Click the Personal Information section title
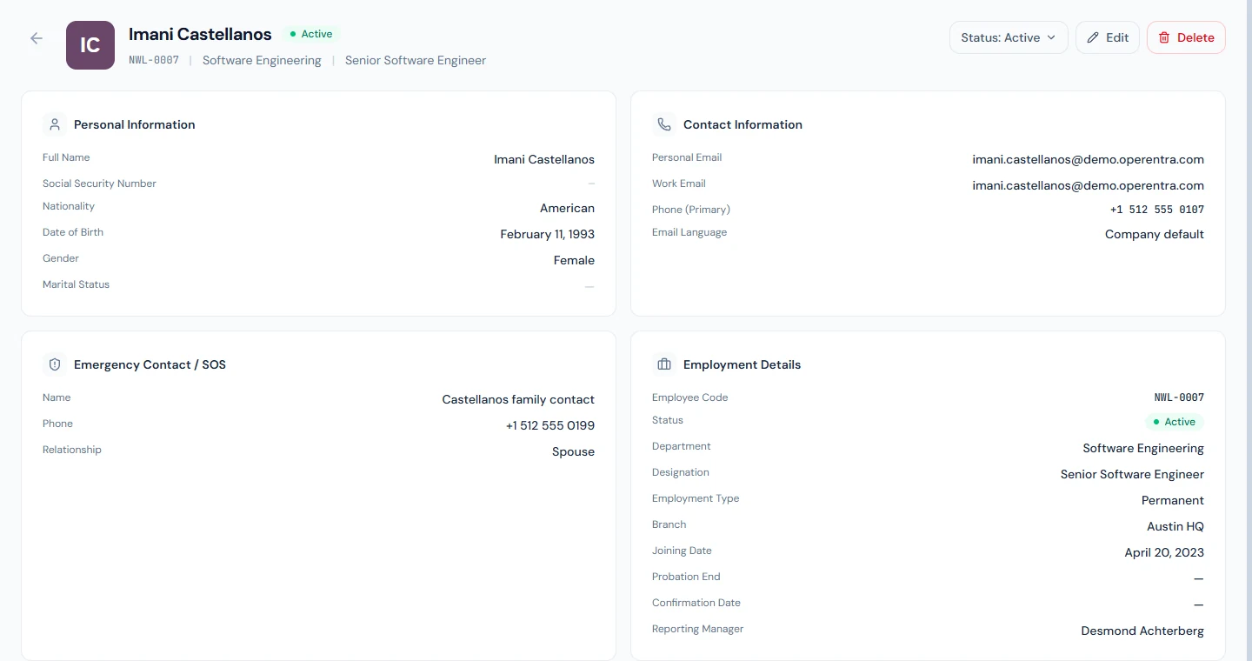 135,124
